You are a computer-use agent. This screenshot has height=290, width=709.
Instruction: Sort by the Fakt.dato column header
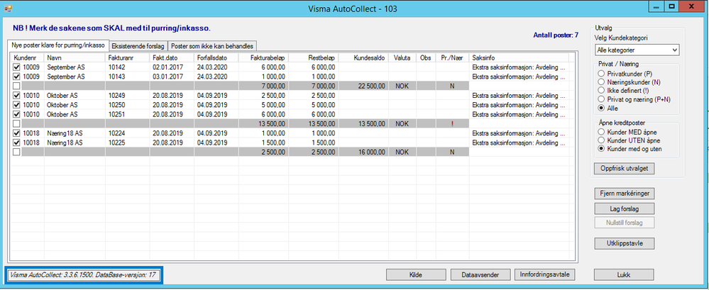[x=172, y=58]
